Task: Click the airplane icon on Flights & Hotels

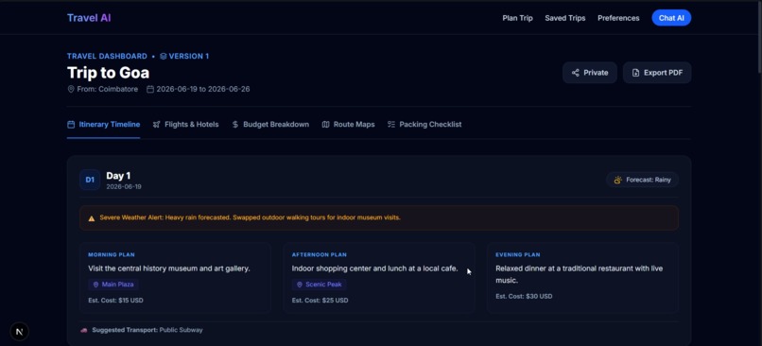Action: (x=157, y=125)
